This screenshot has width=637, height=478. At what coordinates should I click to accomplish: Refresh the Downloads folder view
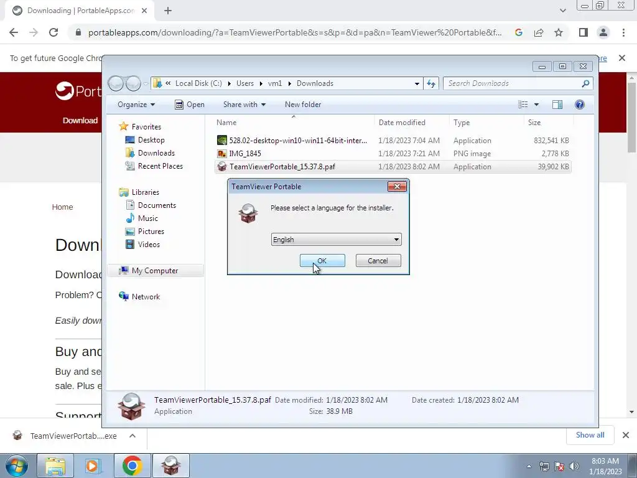click(x=431, y=83)
